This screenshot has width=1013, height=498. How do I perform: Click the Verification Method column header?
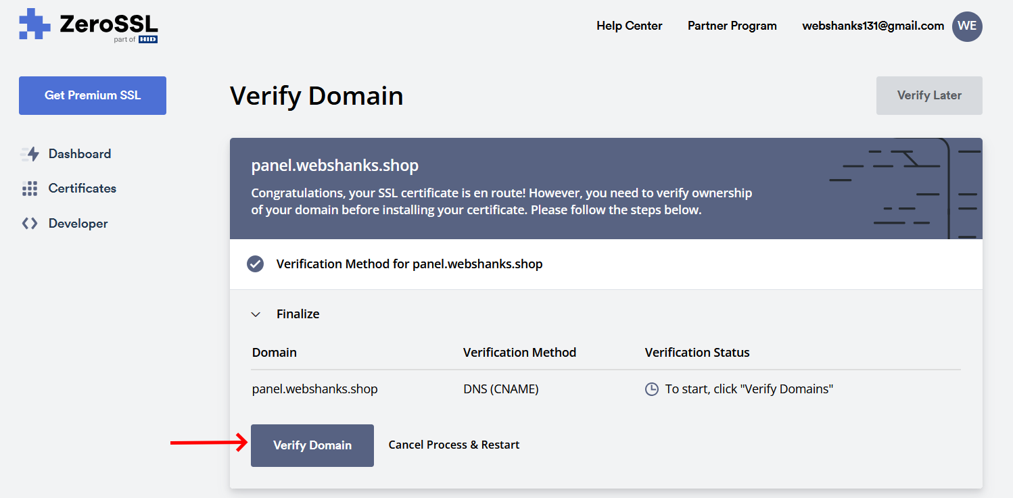point(519,353)
